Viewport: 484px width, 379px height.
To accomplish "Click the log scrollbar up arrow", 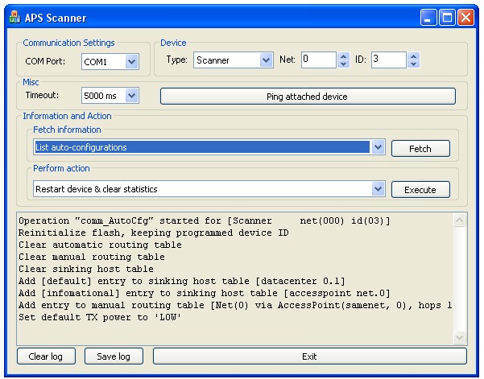I will pyautogui.click(x=459, y=220).
